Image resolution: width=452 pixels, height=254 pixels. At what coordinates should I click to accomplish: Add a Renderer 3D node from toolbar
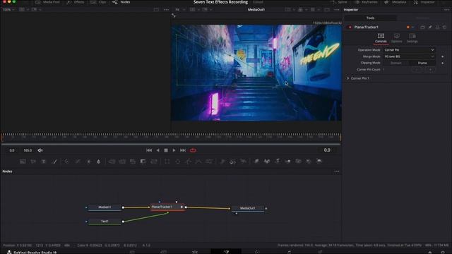(319, 162)
